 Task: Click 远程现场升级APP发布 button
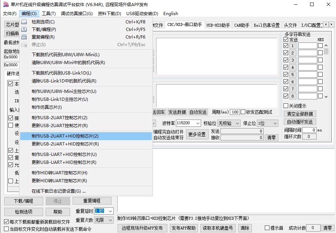pos(142,228)
